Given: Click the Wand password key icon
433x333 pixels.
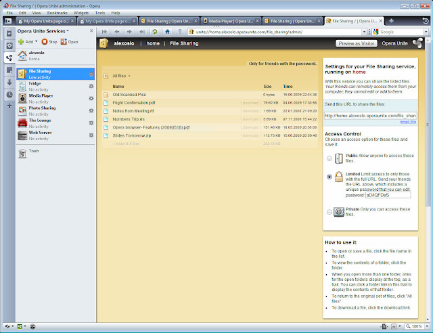Looking at the screenshot, I should click(180, 32).
